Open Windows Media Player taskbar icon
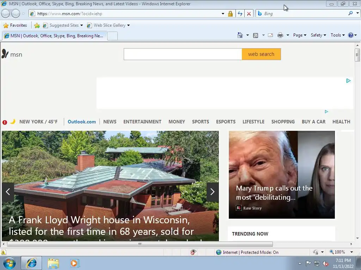 tap(75, 263)
